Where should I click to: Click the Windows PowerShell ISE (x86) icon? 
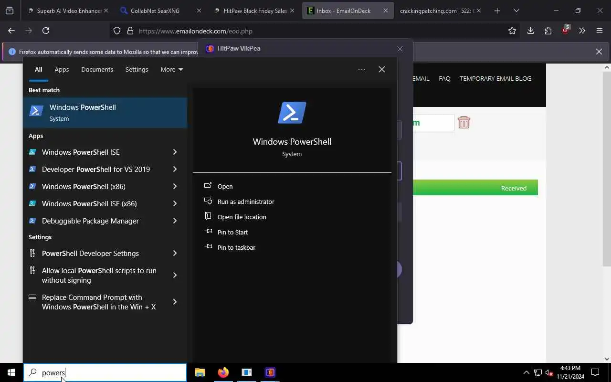click(32, 203)
